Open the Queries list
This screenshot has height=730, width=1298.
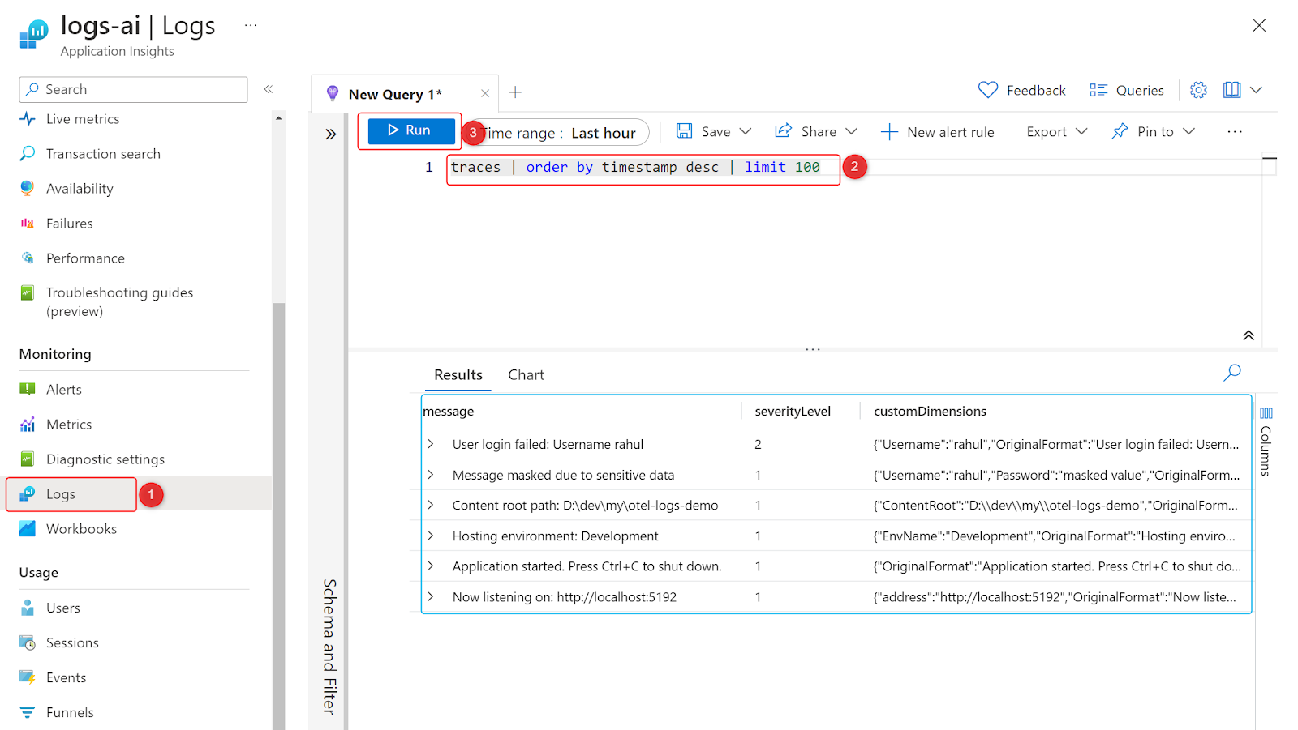pyautogui.click(x=1127, y=90)
